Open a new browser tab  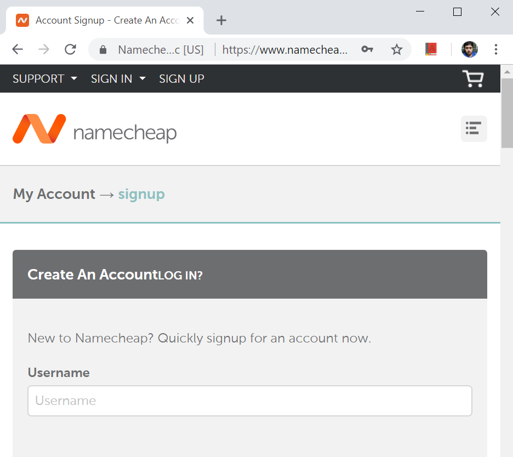click(221, 20)
